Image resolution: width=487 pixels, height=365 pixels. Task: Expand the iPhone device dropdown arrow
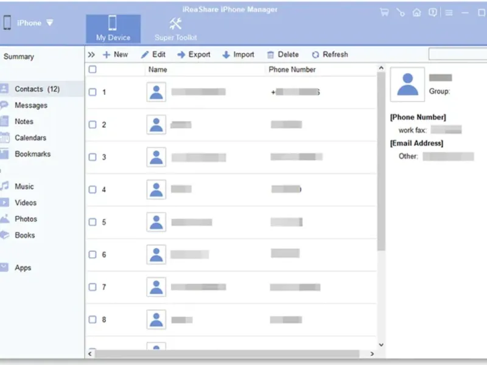click(50, 23)
